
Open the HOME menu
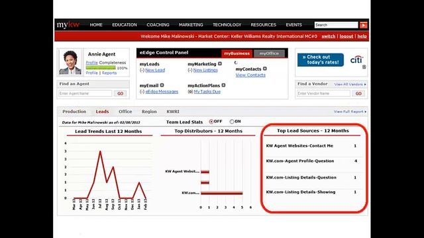[96, 25]
